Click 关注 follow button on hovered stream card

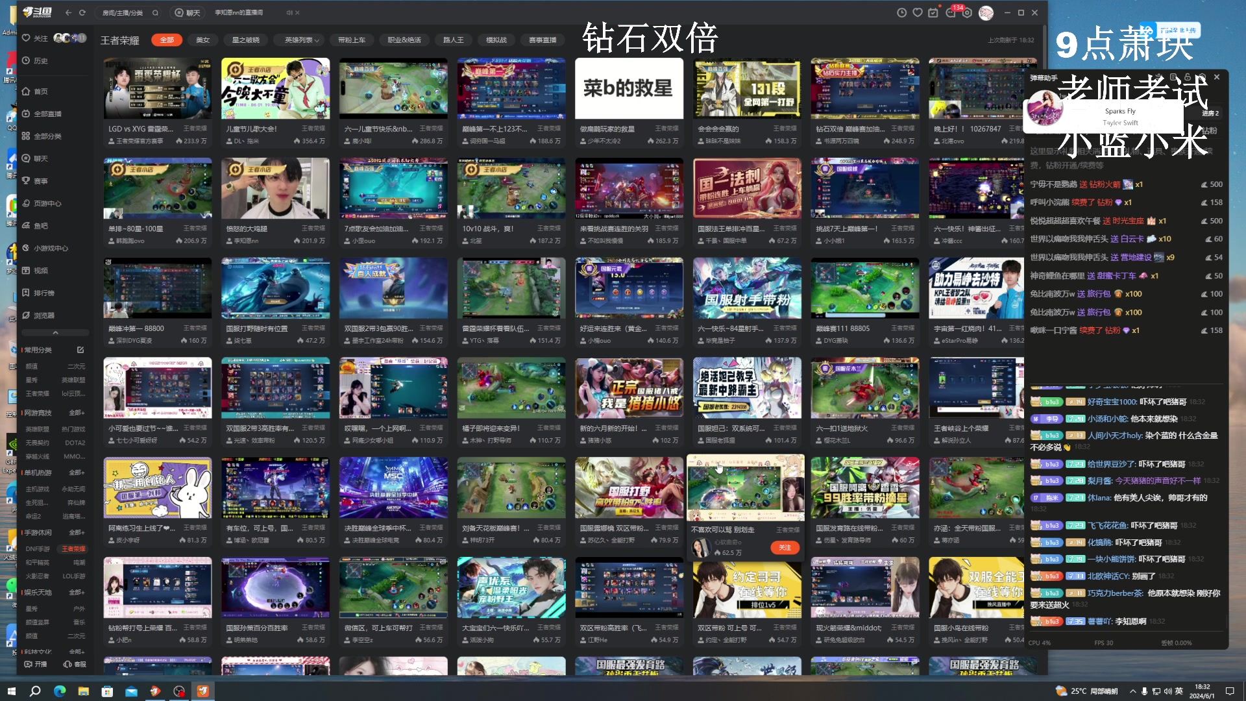tap(785, 548)
